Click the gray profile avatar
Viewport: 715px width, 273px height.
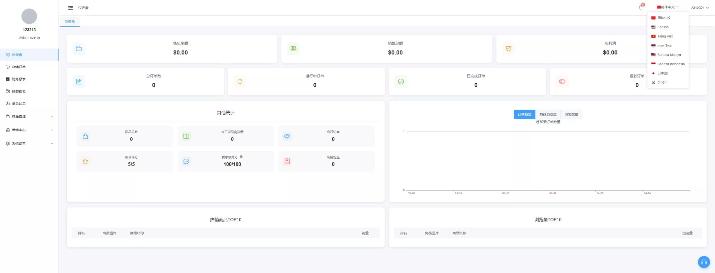click(29, 16)
